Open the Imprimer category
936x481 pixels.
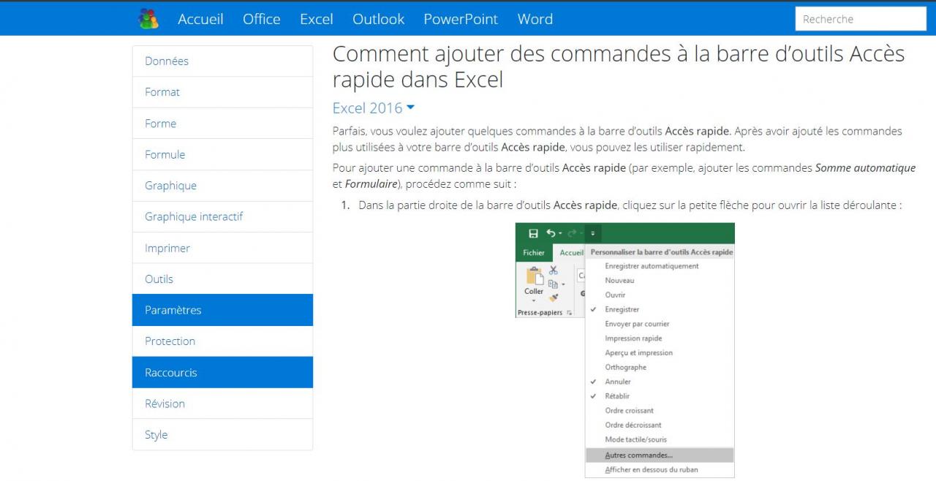(222, 248)
